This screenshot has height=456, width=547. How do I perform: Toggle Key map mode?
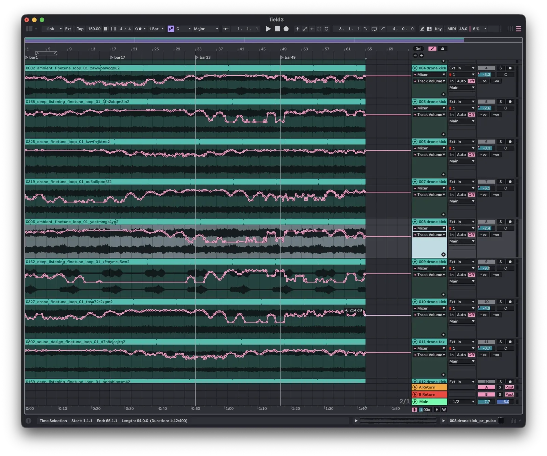[438, 29]
